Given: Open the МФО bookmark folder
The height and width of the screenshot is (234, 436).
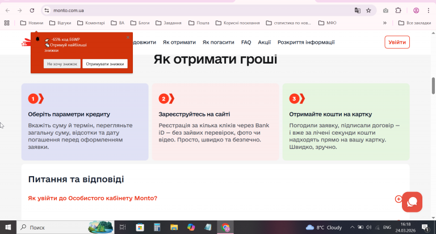Looking at the screenshot, I should pos(327,23).
